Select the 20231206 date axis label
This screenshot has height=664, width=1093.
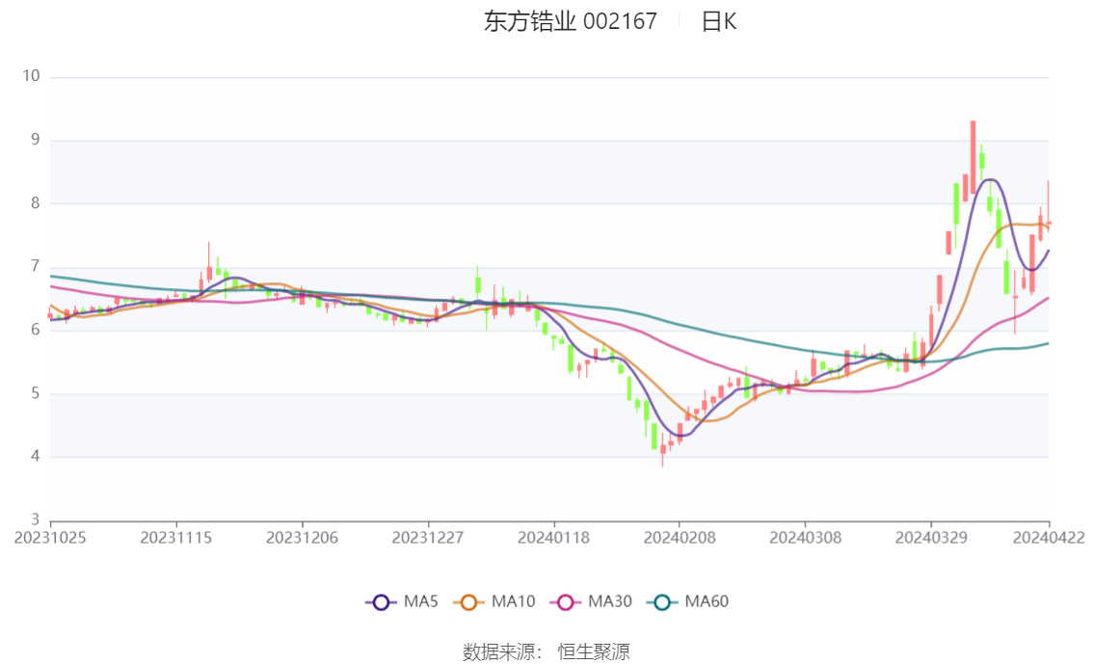click(302, 538)
